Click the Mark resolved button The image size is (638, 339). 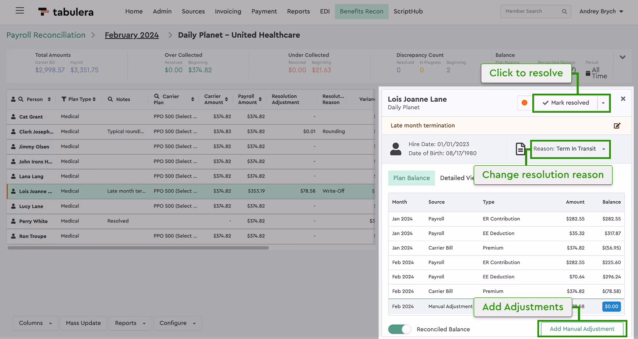(x=565, y=103)
